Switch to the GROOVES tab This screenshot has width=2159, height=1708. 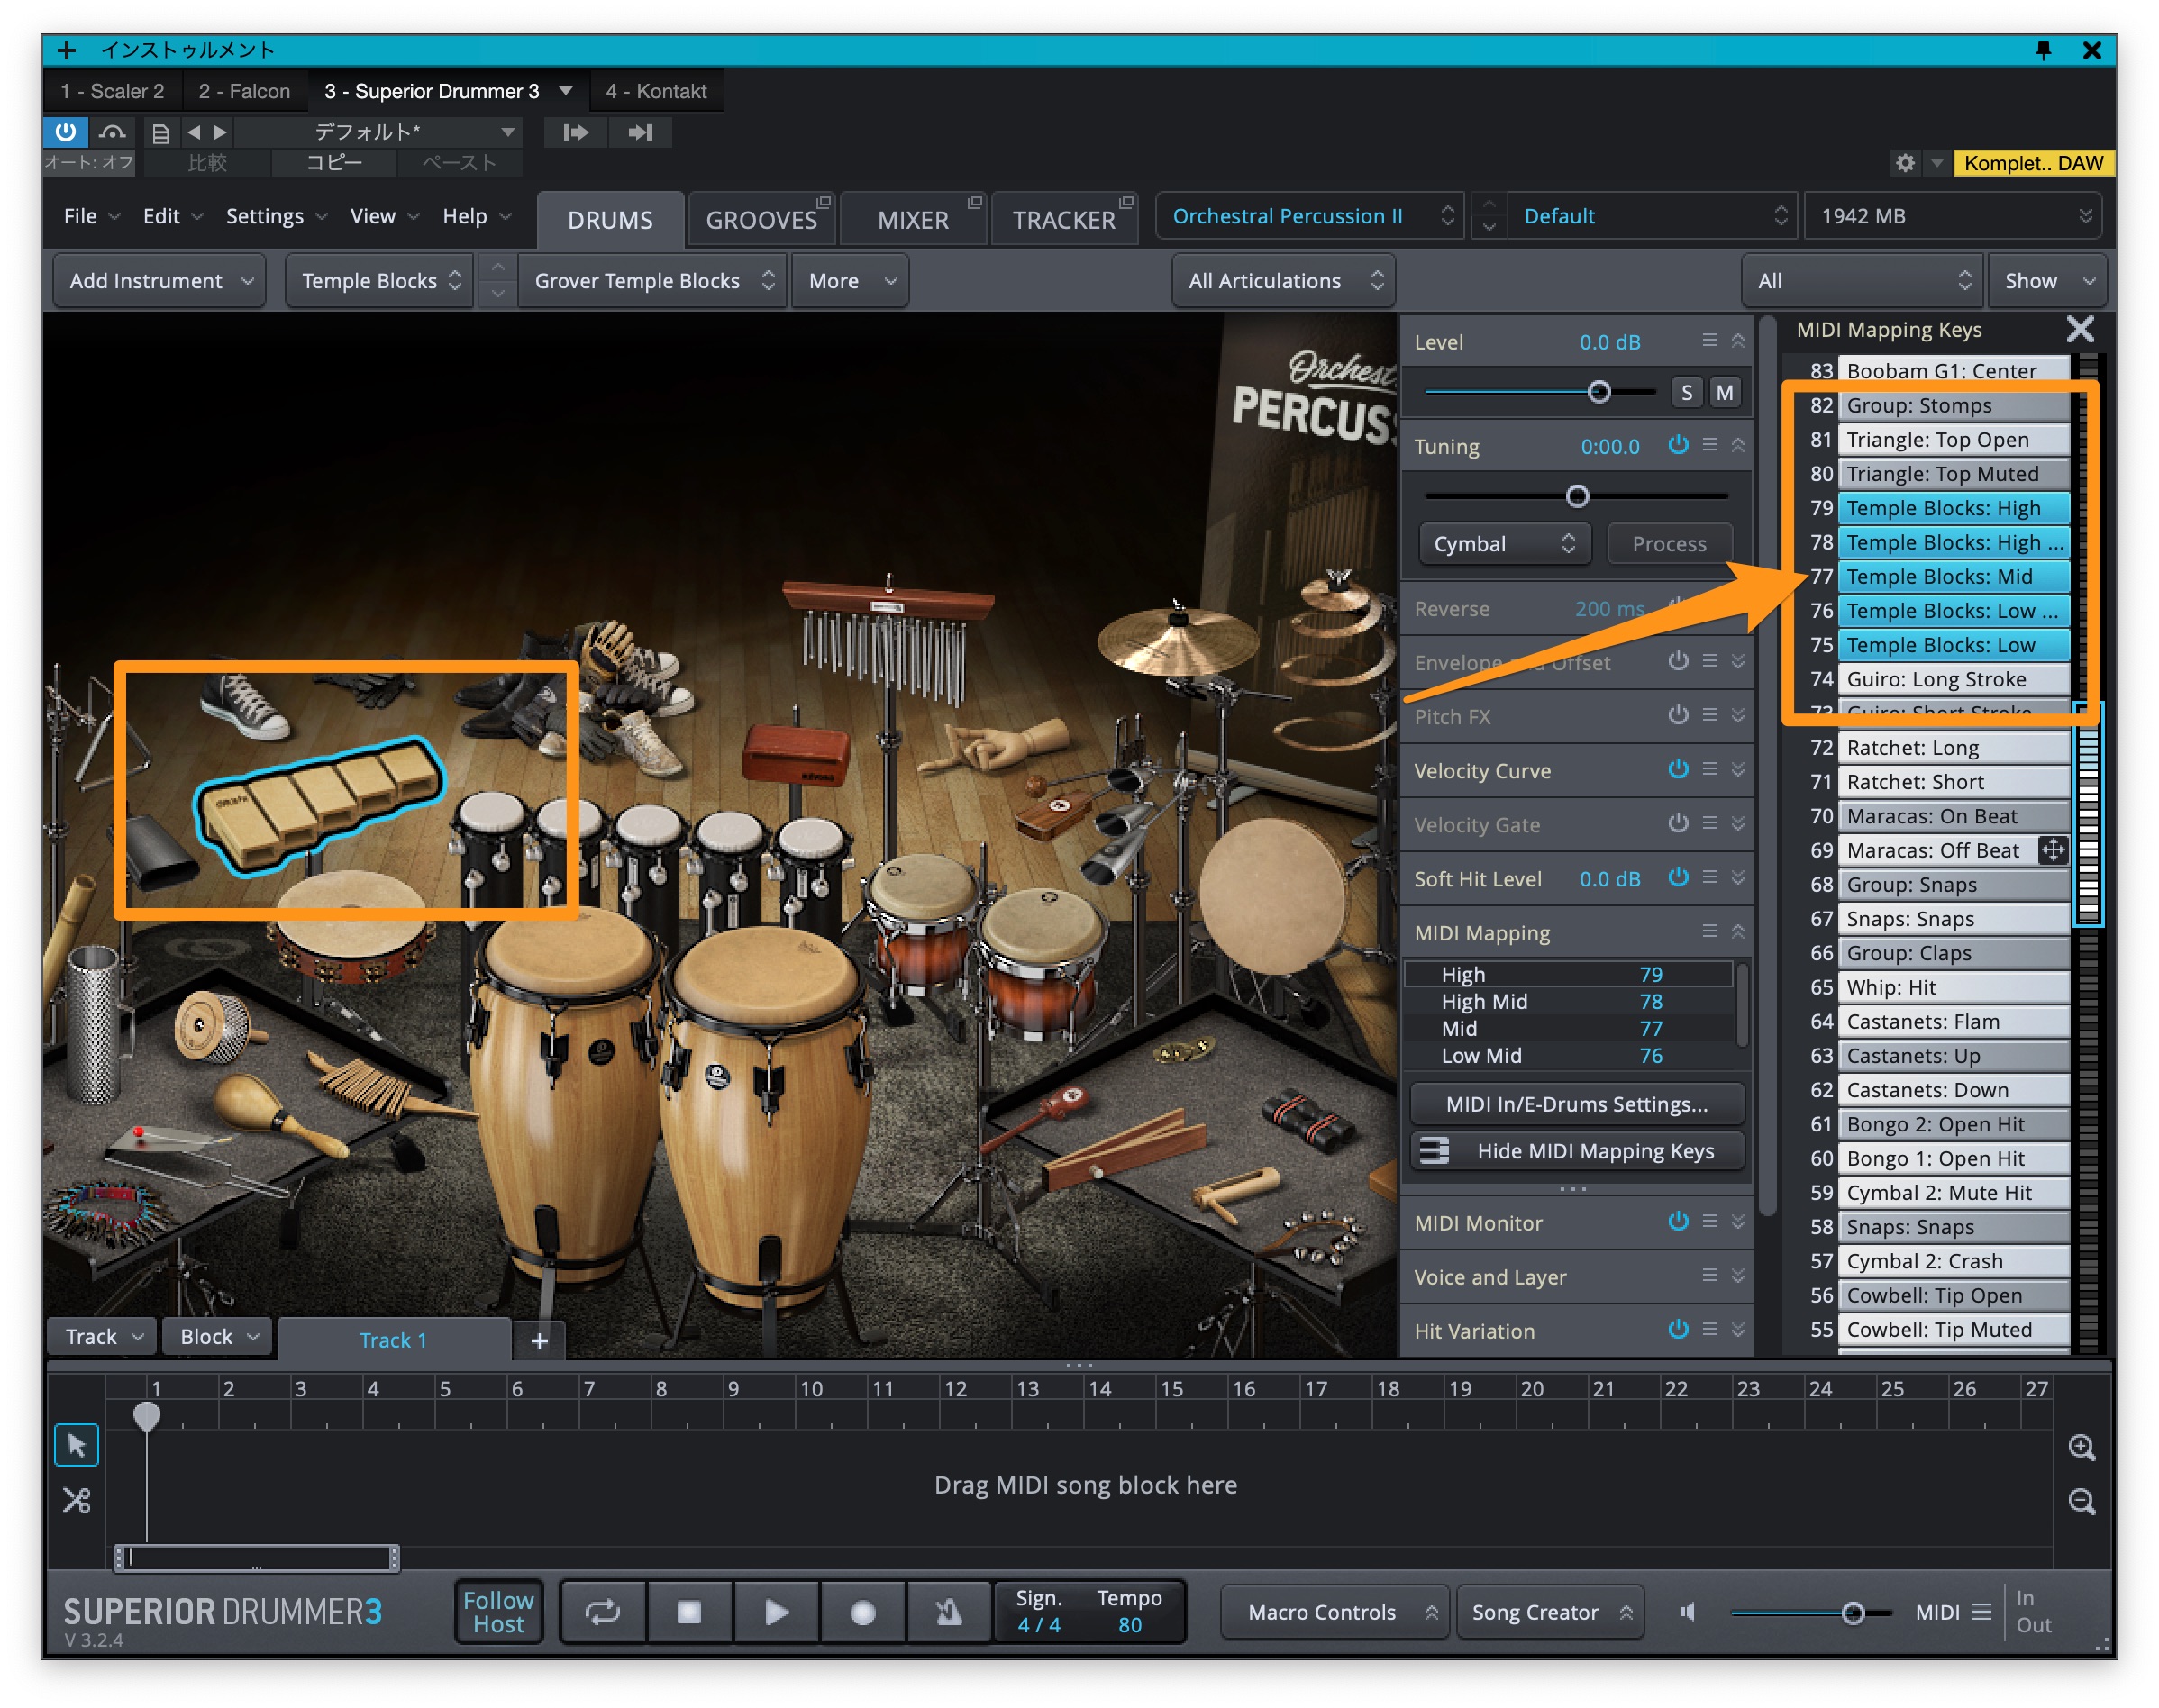(762, 219)
